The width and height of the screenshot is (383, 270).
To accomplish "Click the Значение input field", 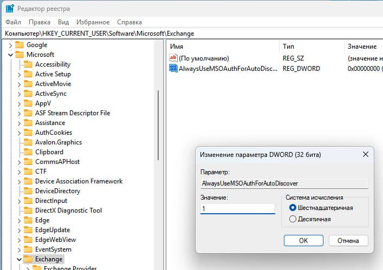I will 237,208.
